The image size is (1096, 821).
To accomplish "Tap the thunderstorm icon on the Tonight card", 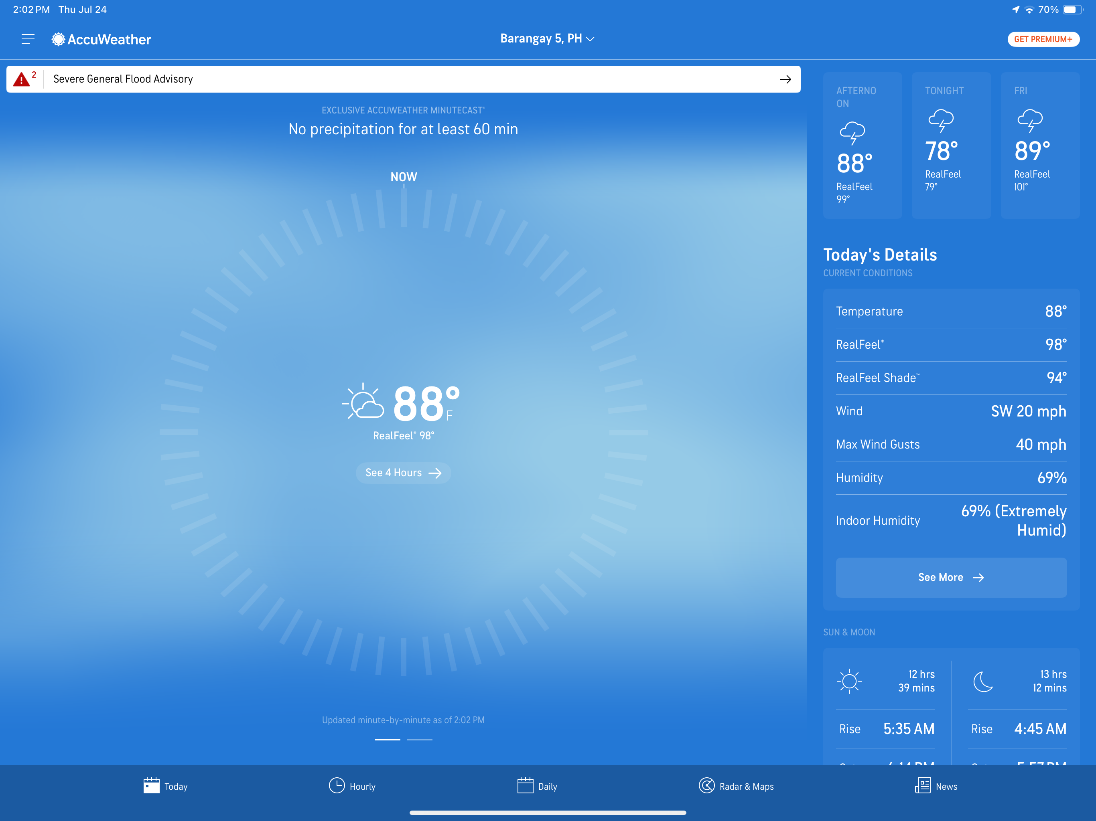I will 941,121.
